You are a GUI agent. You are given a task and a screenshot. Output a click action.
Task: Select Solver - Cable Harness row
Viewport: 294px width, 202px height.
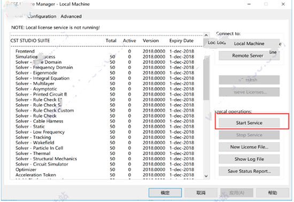pyautogui.click(x=105, y=121)
